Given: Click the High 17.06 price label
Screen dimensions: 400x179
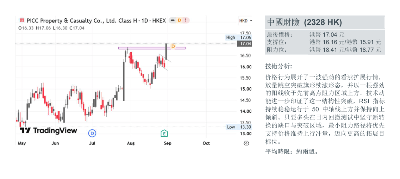Looking at the screenshot, I should click(x=238, y=37).
